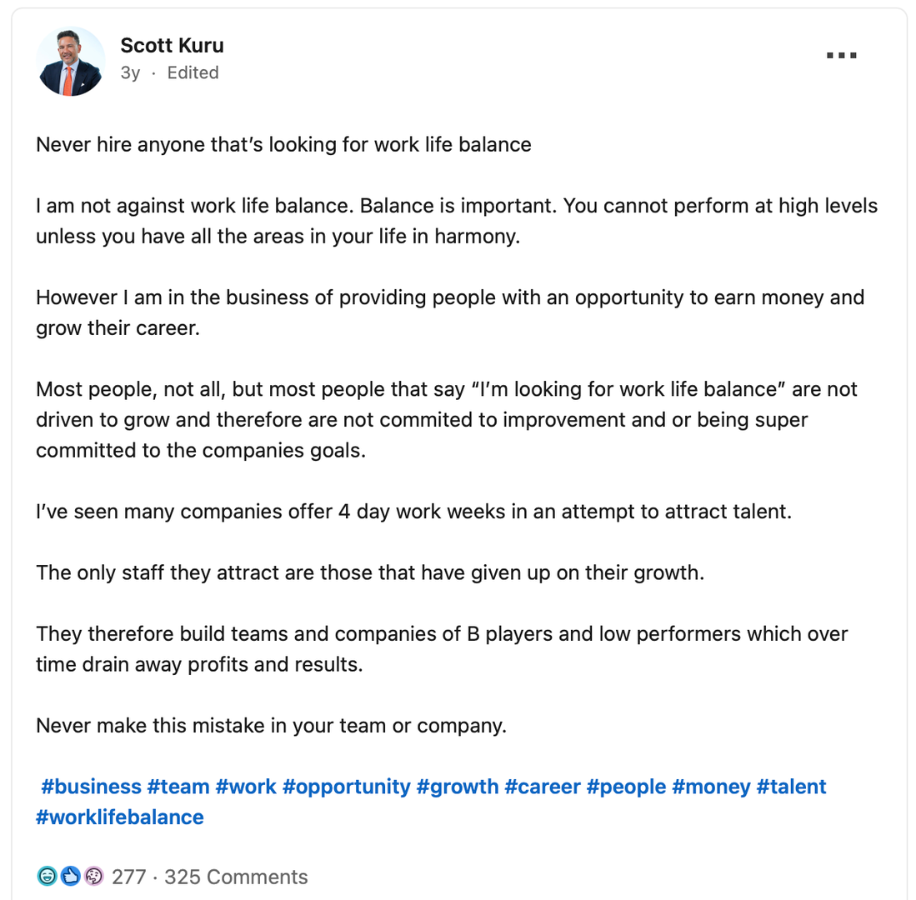Click the Edited label under name
Viewport: 916px width, 900px height.
coord(193,72)
